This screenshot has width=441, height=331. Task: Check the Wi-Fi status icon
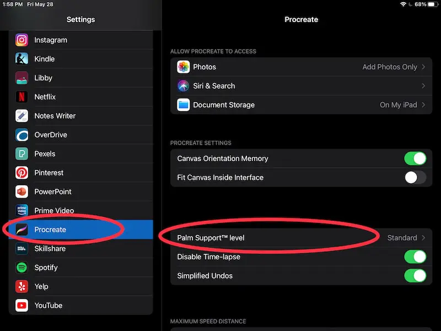pos(403,4)
